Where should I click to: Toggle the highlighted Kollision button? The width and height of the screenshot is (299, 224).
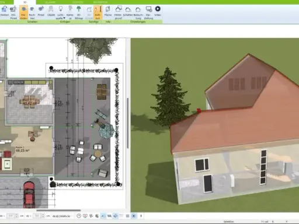tap(98, 12)
